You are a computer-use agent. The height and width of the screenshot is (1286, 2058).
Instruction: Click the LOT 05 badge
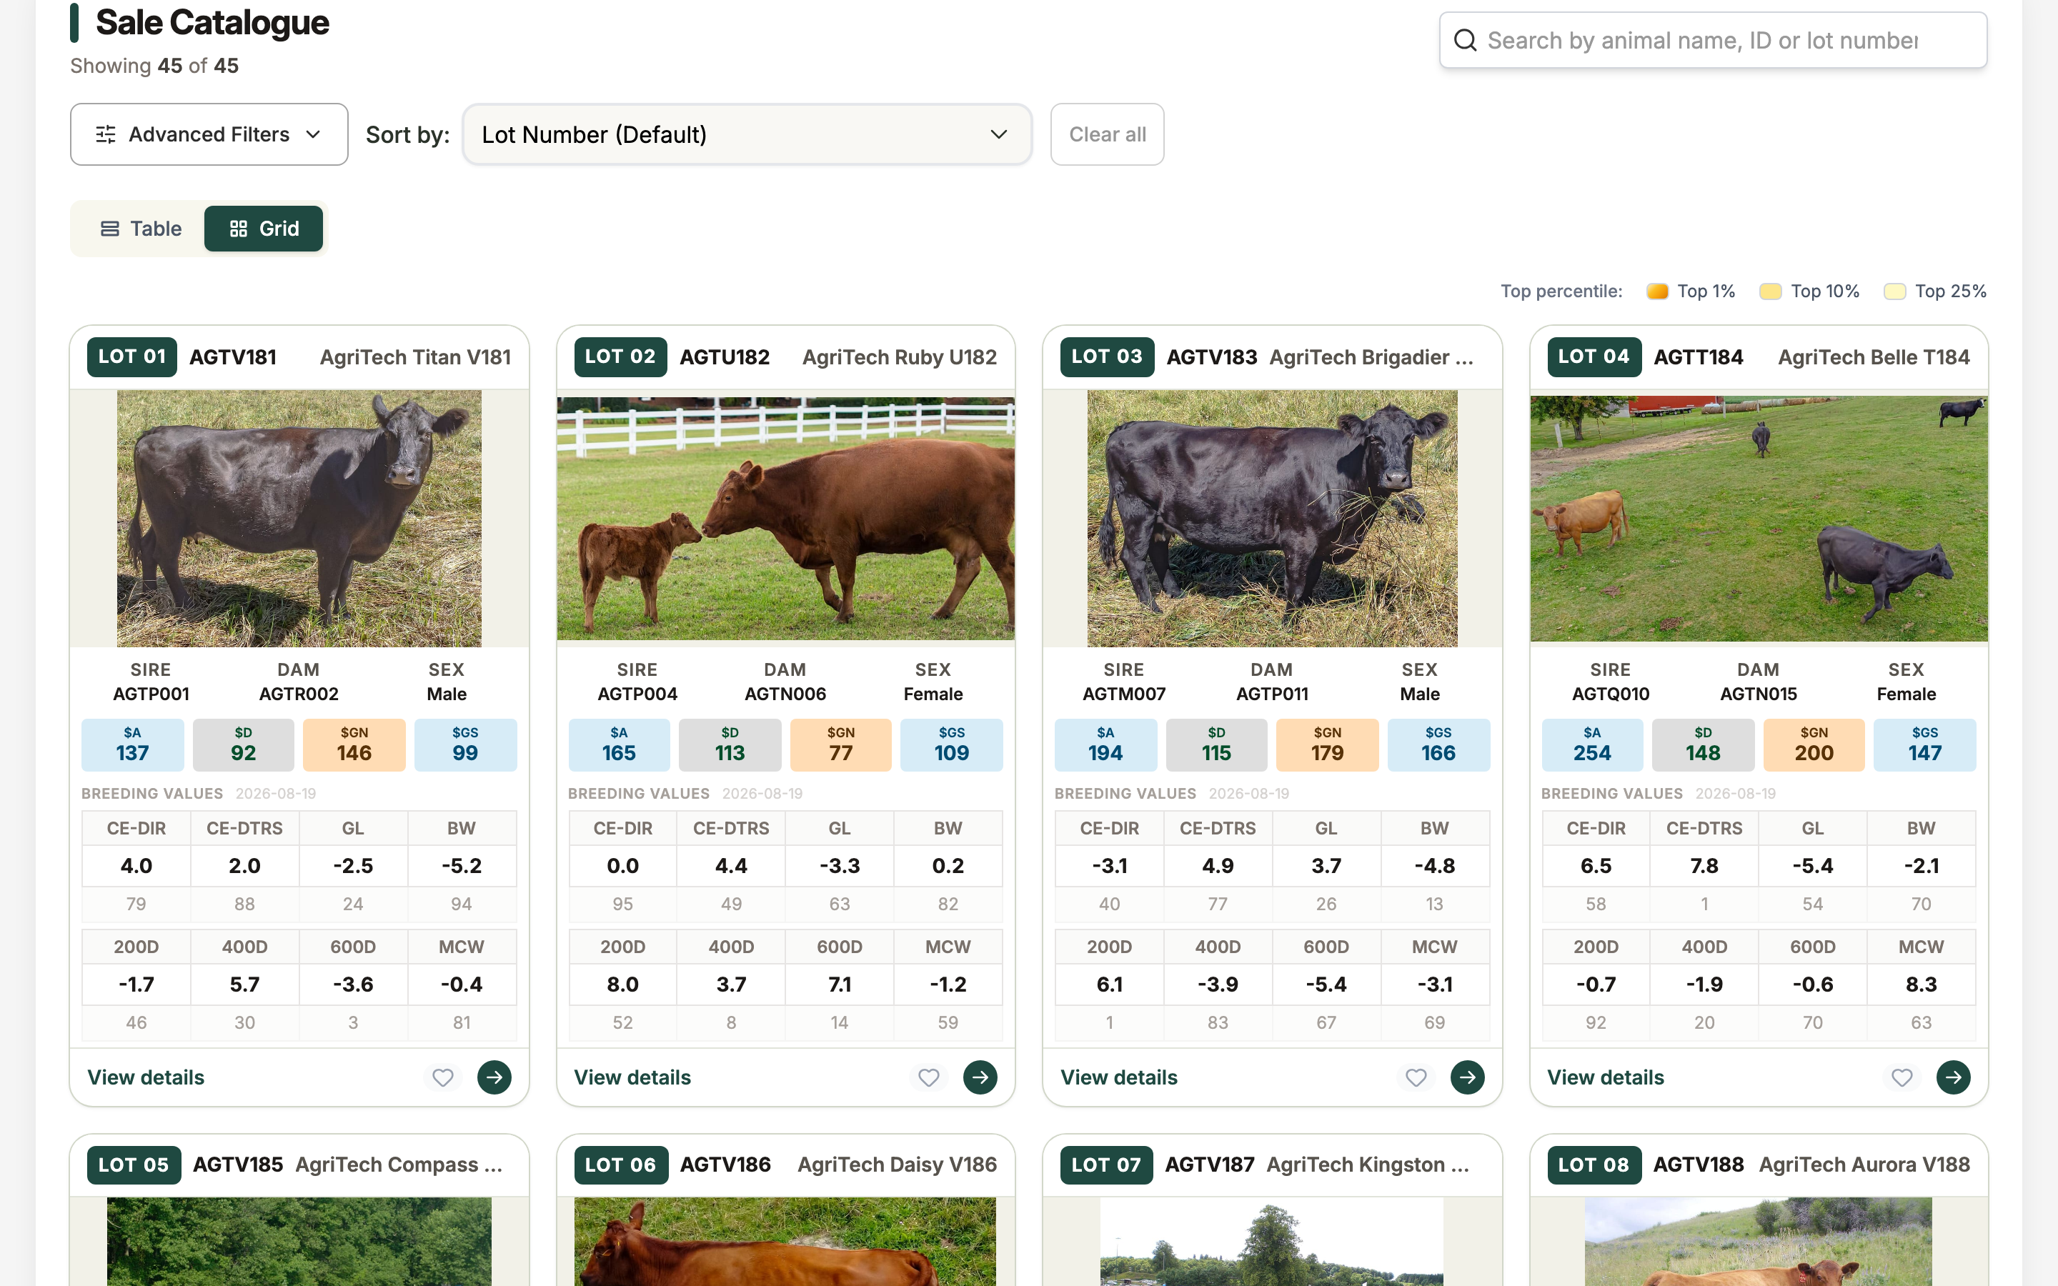point(134,1165)
